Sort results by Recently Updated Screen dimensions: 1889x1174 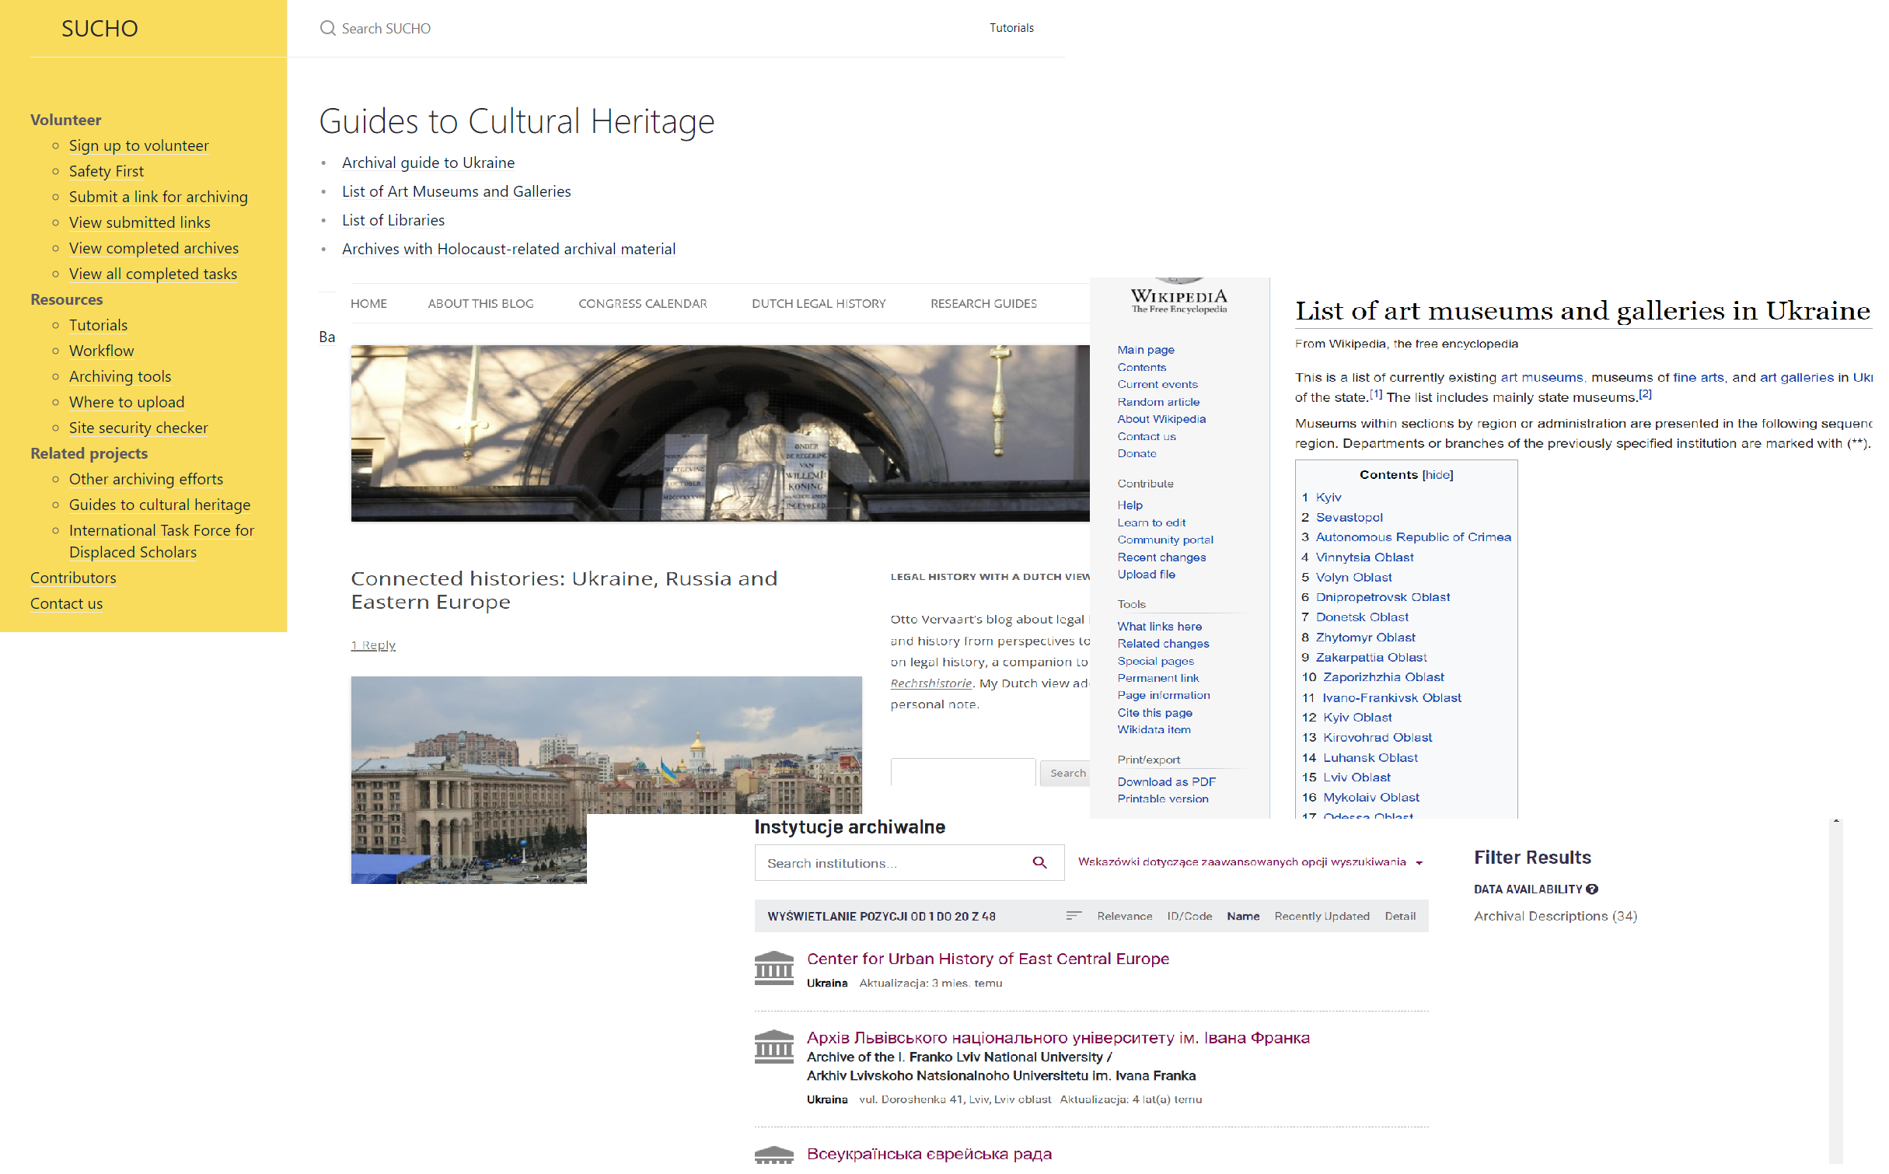point(1322,916)
